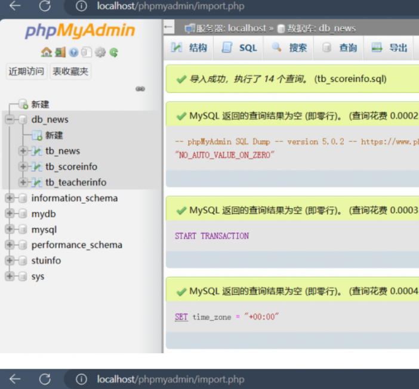The height and width of the screenshot is (389, 419).
Task: Expand the tb_scoreinfo table node
Action: 23,166
